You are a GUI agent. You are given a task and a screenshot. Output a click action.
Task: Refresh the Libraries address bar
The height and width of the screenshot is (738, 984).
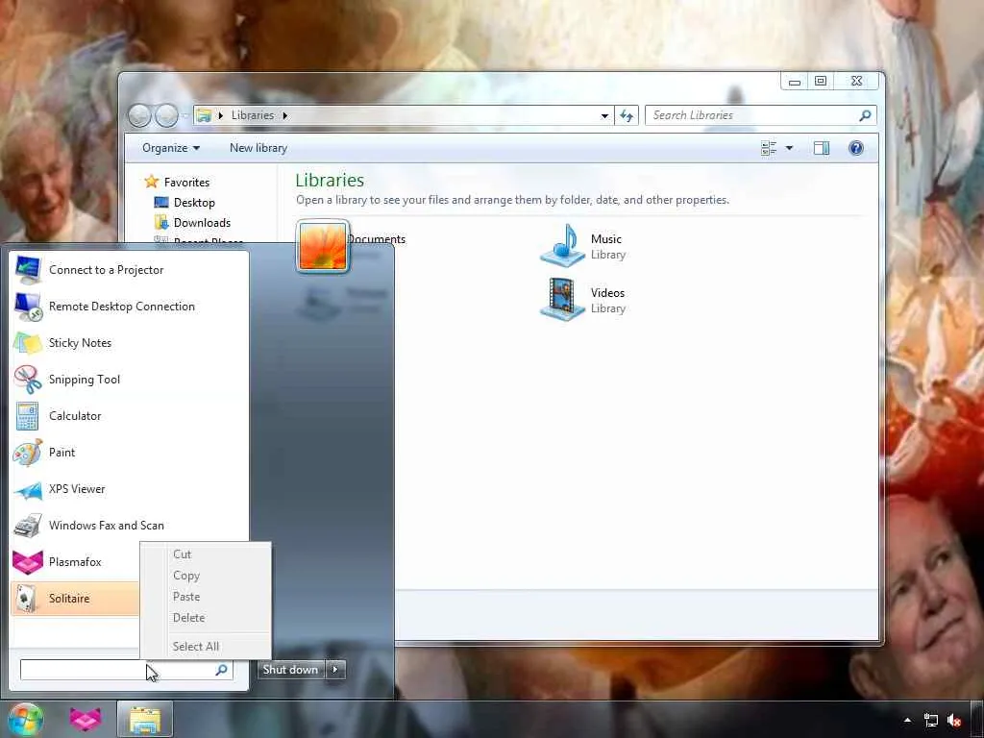point(627,115)
